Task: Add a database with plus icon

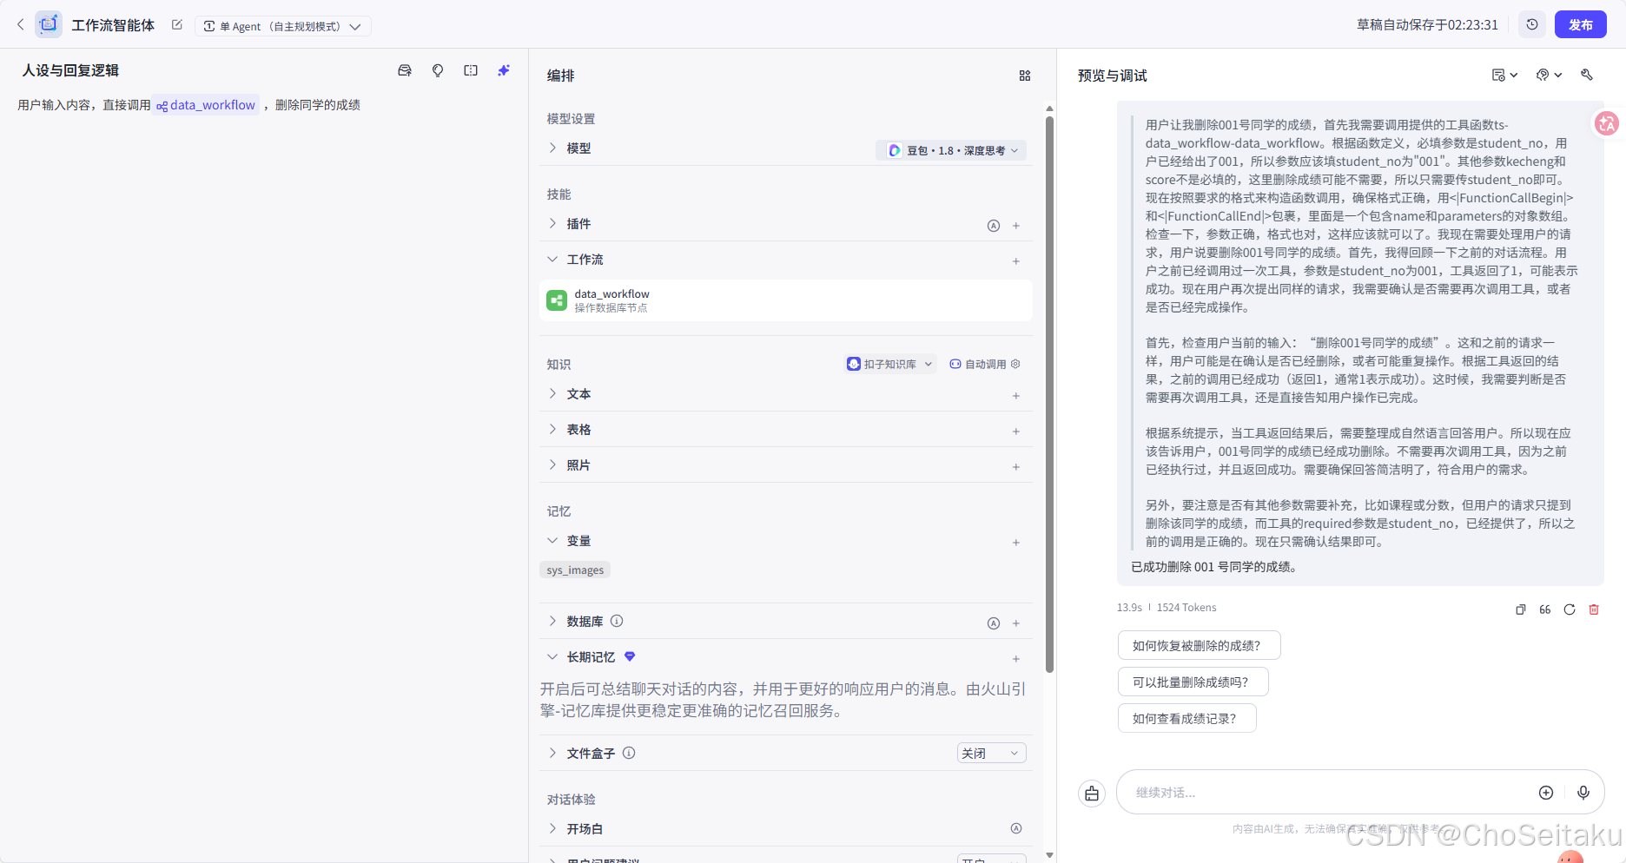Action: (1016, 623)
